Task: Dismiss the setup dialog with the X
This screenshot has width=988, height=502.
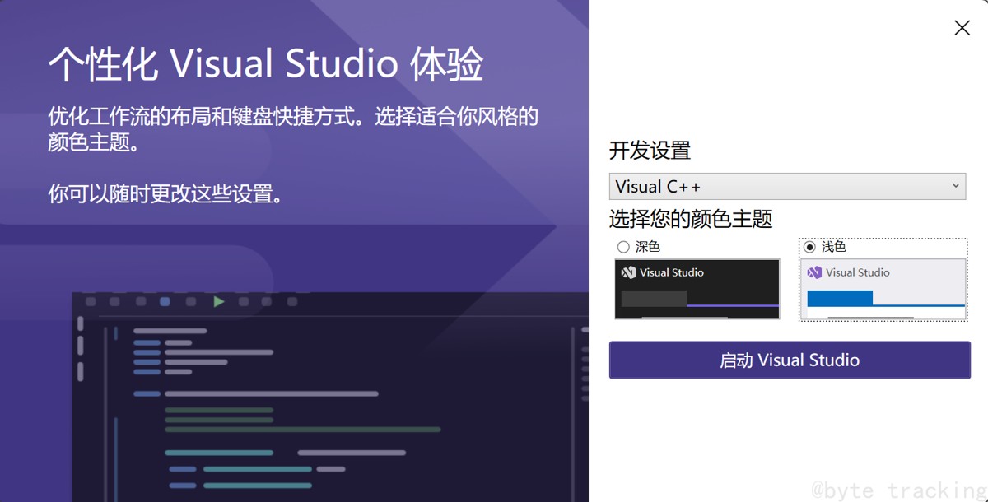Action: point(962,27)
